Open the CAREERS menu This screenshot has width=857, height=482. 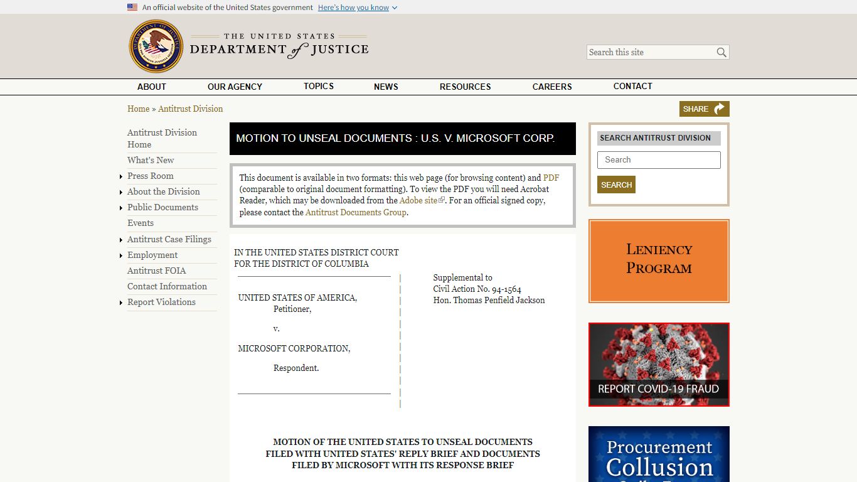[552, 87]
